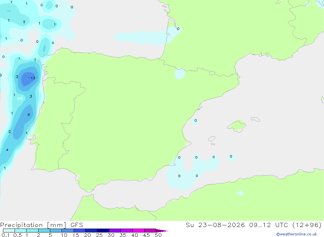The width and height of the screenshot is (324, 237).
Task: Click the '4' precipitation value on the map
Action: [x=7, y=150]
